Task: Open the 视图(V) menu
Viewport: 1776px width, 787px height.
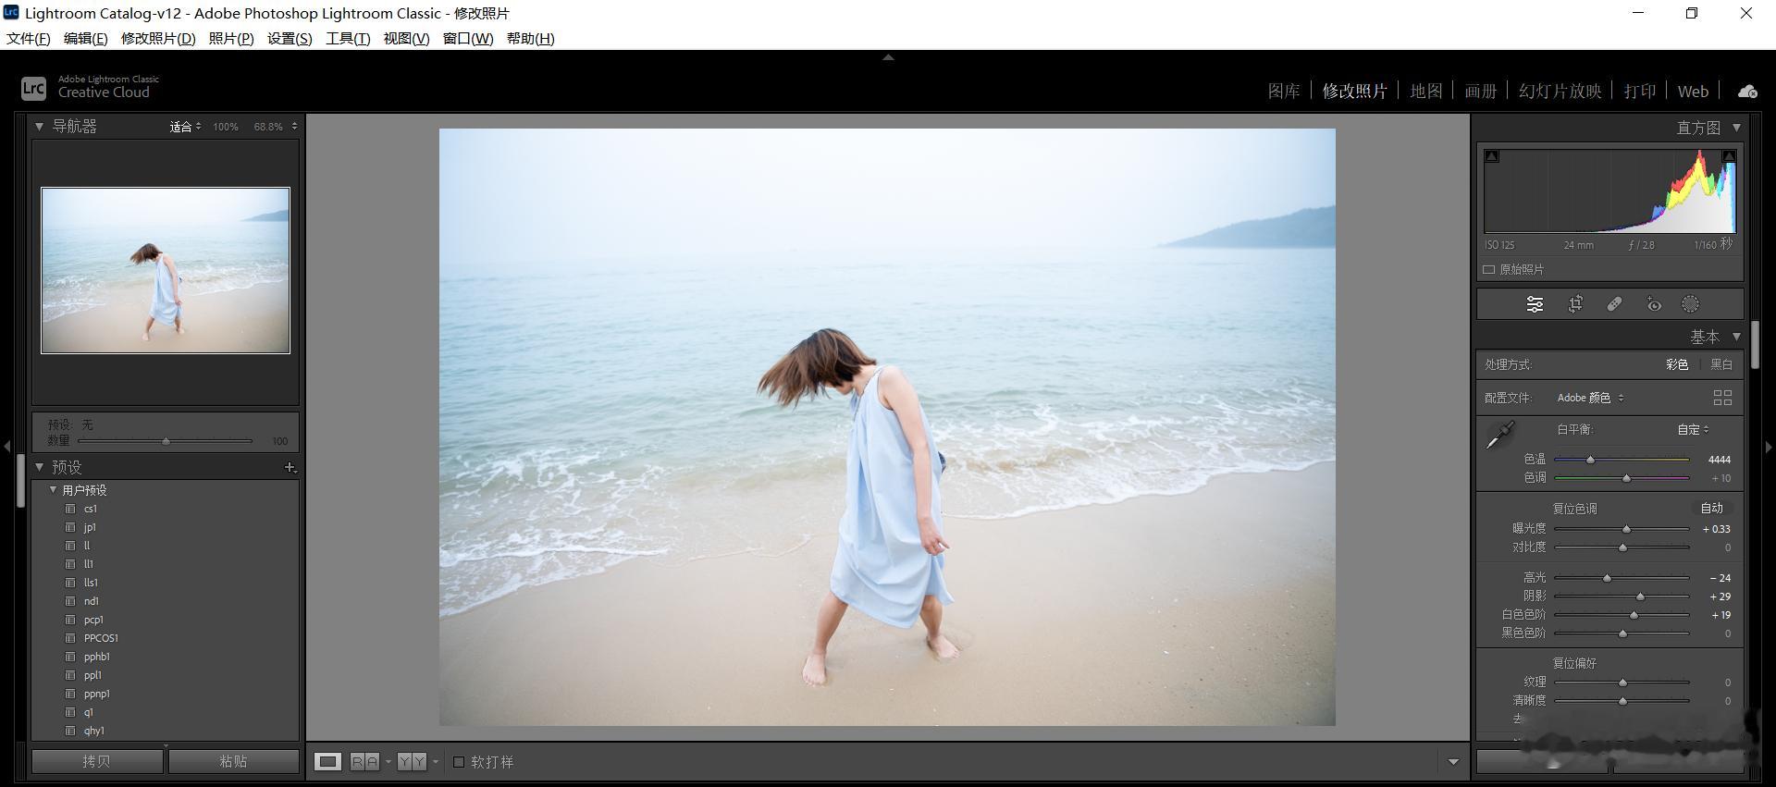Action: tap(406, 38)
